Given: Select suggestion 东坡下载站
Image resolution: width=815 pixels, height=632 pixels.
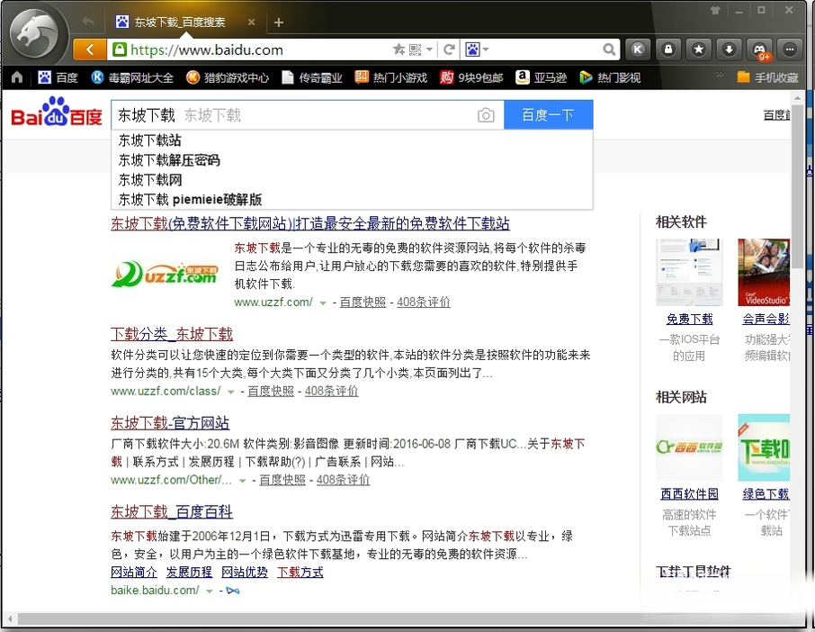Looking at the screenshot, I should (x=352, y=140).
